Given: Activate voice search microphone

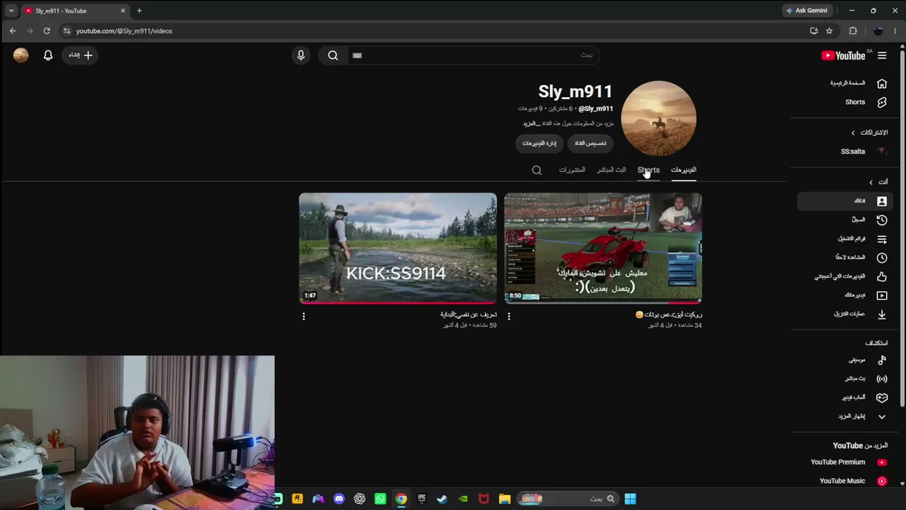Looking at the screenshot, I should coord(301,55).
